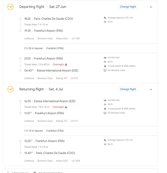Click the Lie-flat seat icon for LH 510
167x173 pixels.
pos(105,58)
